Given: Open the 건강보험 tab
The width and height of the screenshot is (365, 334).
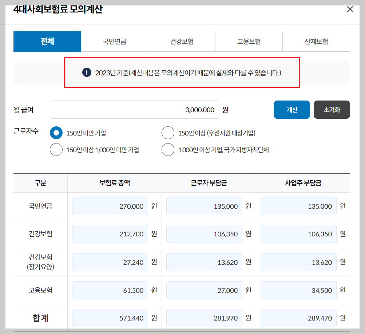Looking at the screenshot, I should click(x=182, y=41).
